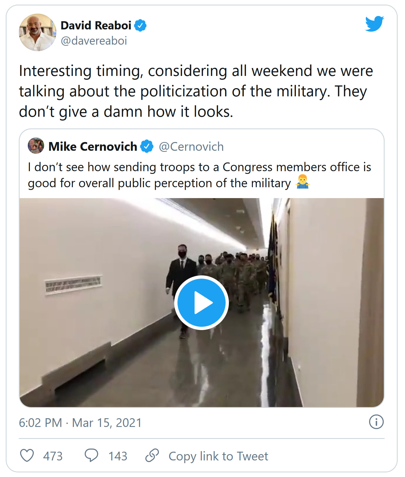
Task: Click the reply speech bubble icon
Action: click(91, 456)
